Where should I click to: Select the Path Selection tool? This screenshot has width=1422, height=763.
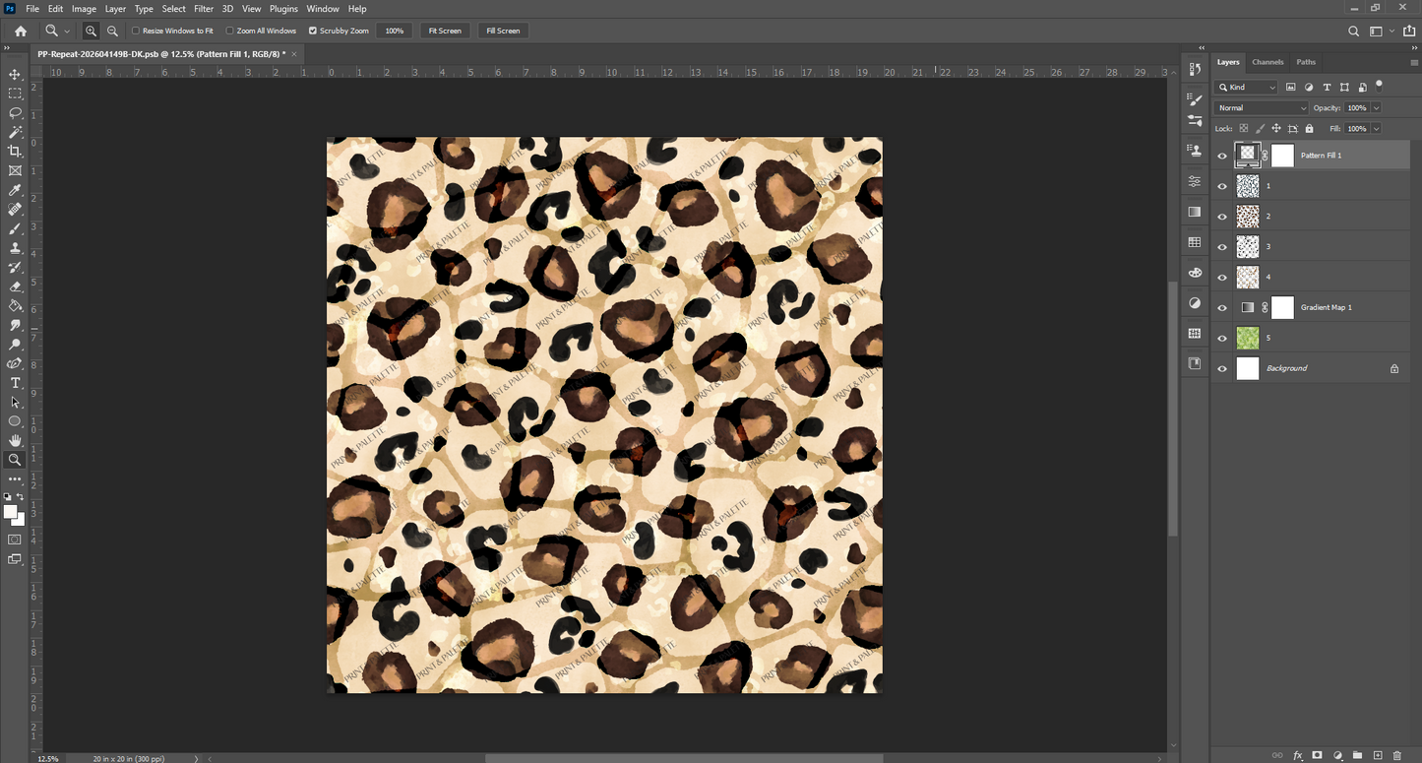pos(15,402)
